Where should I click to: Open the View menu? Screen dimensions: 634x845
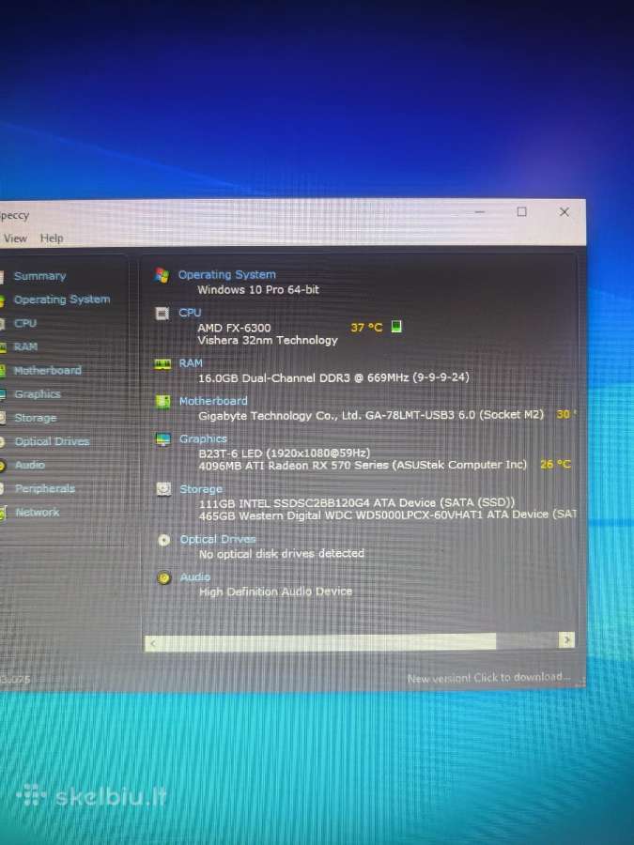click(15, 238)
